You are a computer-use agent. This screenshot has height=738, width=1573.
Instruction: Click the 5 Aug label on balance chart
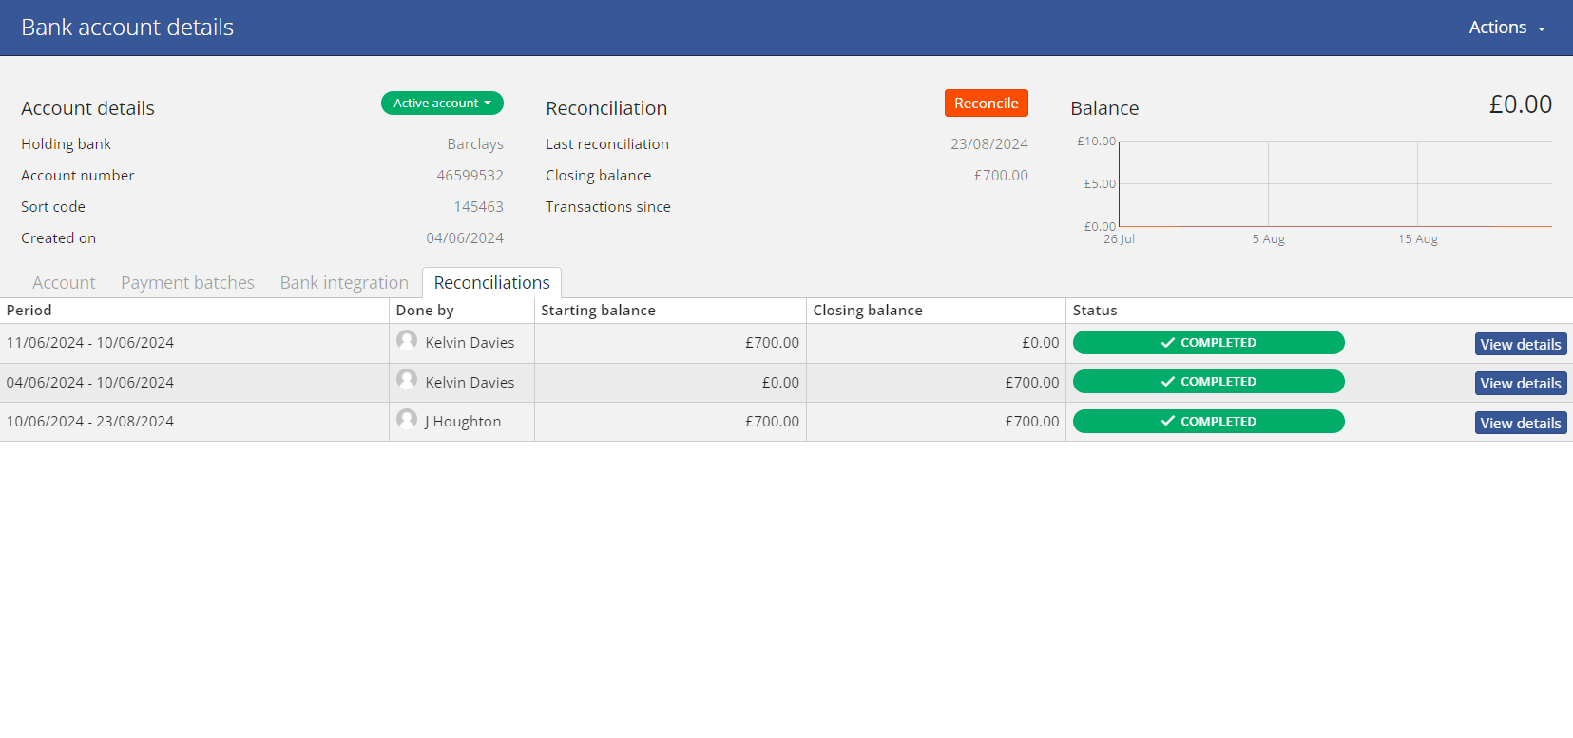[x=1268, y=239]
